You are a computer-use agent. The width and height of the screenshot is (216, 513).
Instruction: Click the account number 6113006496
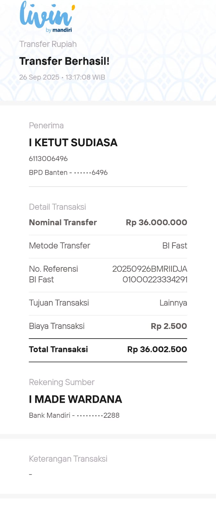coord(48,159)
